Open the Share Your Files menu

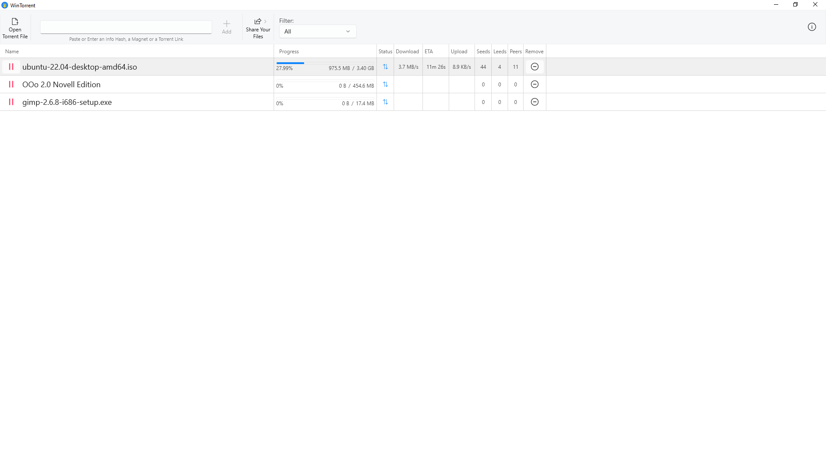[x=258, y=29]
